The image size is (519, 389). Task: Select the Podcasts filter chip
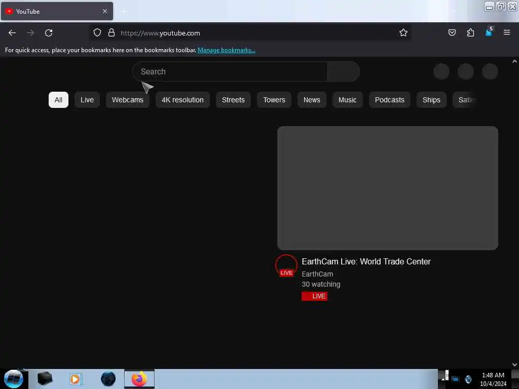pyautogui.click(x=390, y=100)
